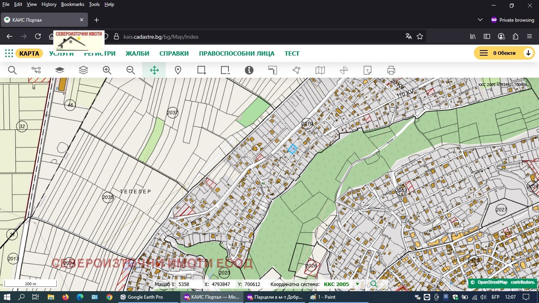Click the КАРТА button
The height and width of the screenshot is (303, 539).
point(29,53)
